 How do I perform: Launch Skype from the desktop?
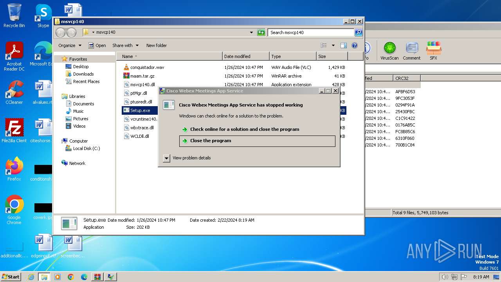tap(43, 16)
